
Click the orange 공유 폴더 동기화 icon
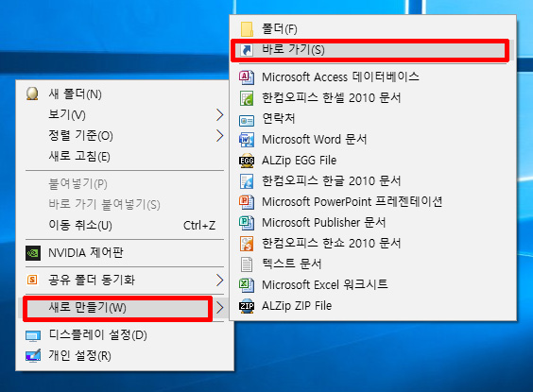pyautogui.click(x=32, y=280)
